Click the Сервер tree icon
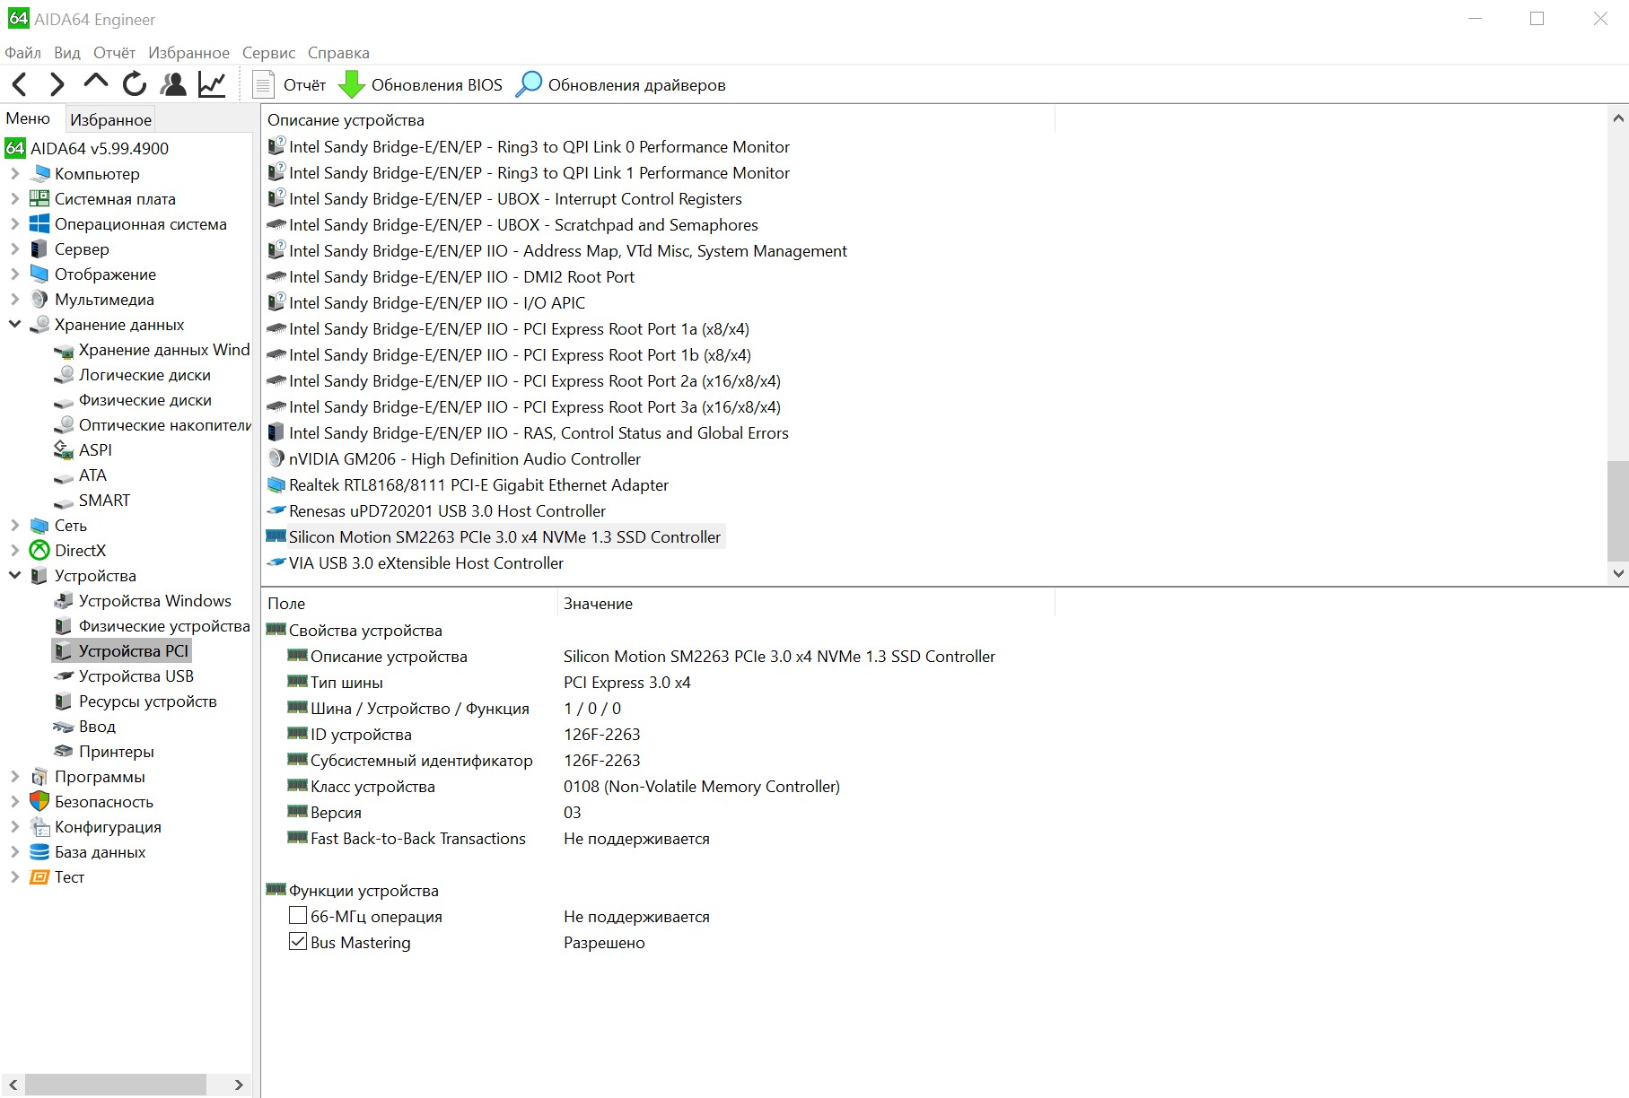1629x1098 pixels. (x=39, y=248)
